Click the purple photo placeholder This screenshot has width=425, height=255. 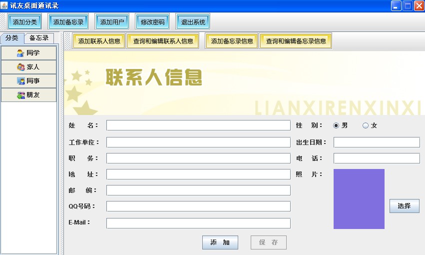point(359,199)
